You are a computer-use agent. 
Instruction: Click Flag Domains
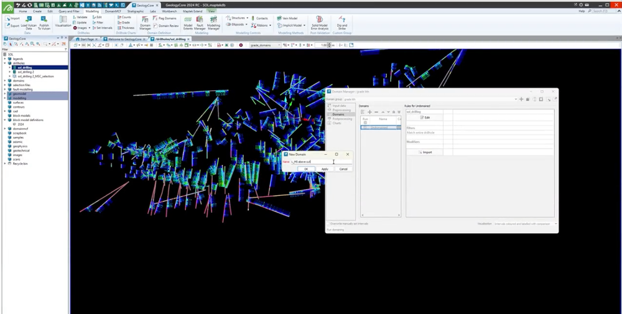tap(165, 18)
